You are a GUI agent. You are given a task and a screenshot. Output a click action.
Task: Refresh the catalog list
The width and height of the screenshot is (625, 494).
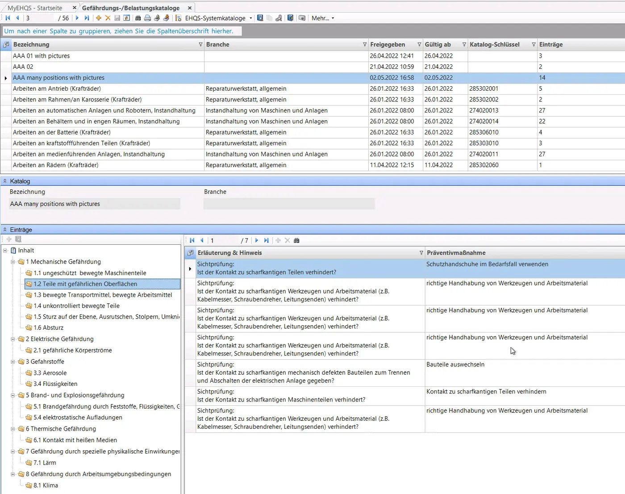click(127, 18)
